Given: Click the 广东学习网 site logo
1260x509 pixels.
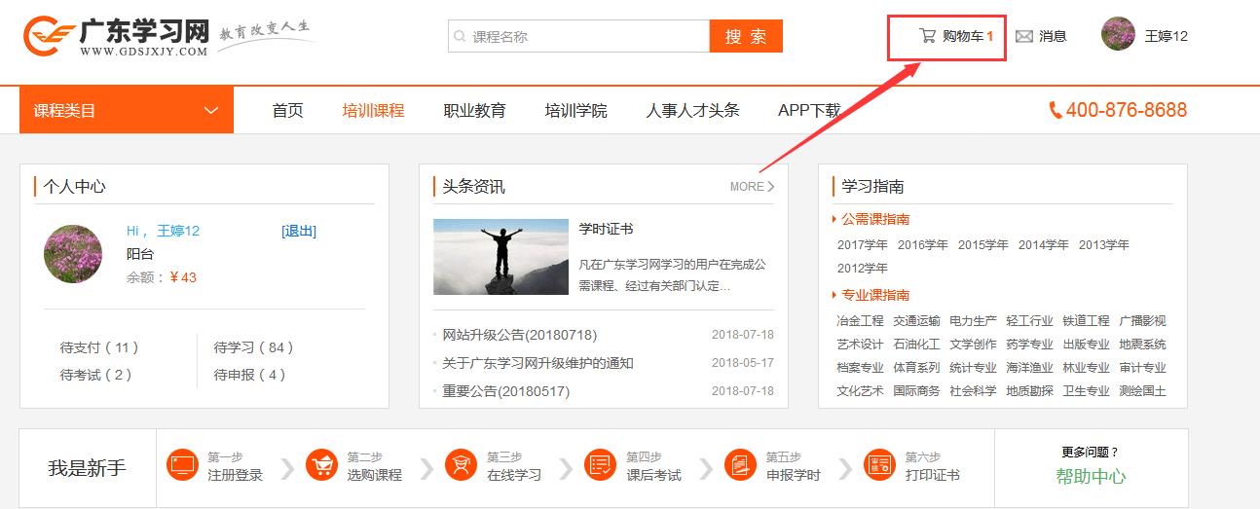Looking at the screenshot, I should coord(117,37).
